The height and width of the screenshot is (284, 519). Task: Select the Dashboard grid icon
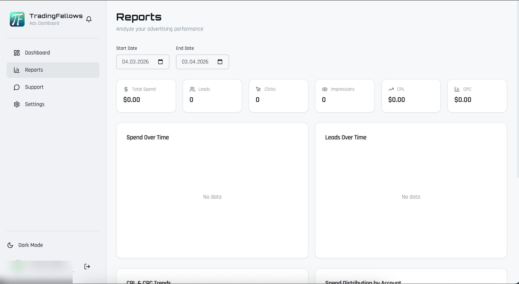pyautogui.click(x=17, y=52)
